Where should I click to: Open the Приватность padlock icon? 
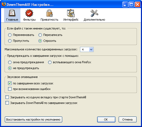[49, 13]
